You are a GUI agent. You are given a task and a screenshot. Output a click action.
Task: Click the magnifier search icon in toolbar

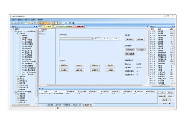tap(66, 23)
